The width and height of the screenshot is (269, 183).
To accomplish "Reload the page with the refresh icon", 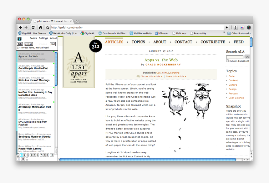I will click(33, 28).
